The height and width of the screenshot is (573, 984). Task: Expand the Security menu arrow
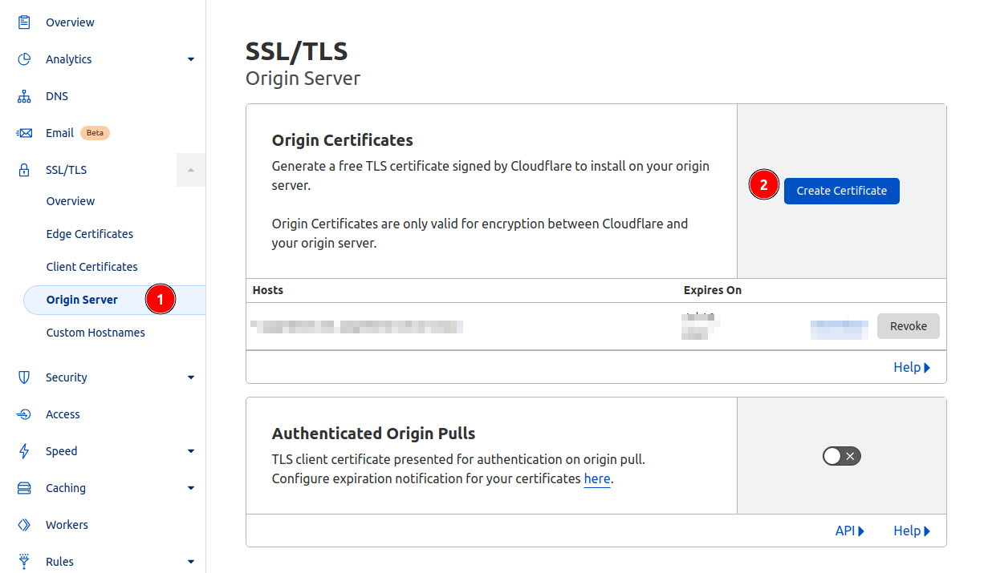(191, 377)
